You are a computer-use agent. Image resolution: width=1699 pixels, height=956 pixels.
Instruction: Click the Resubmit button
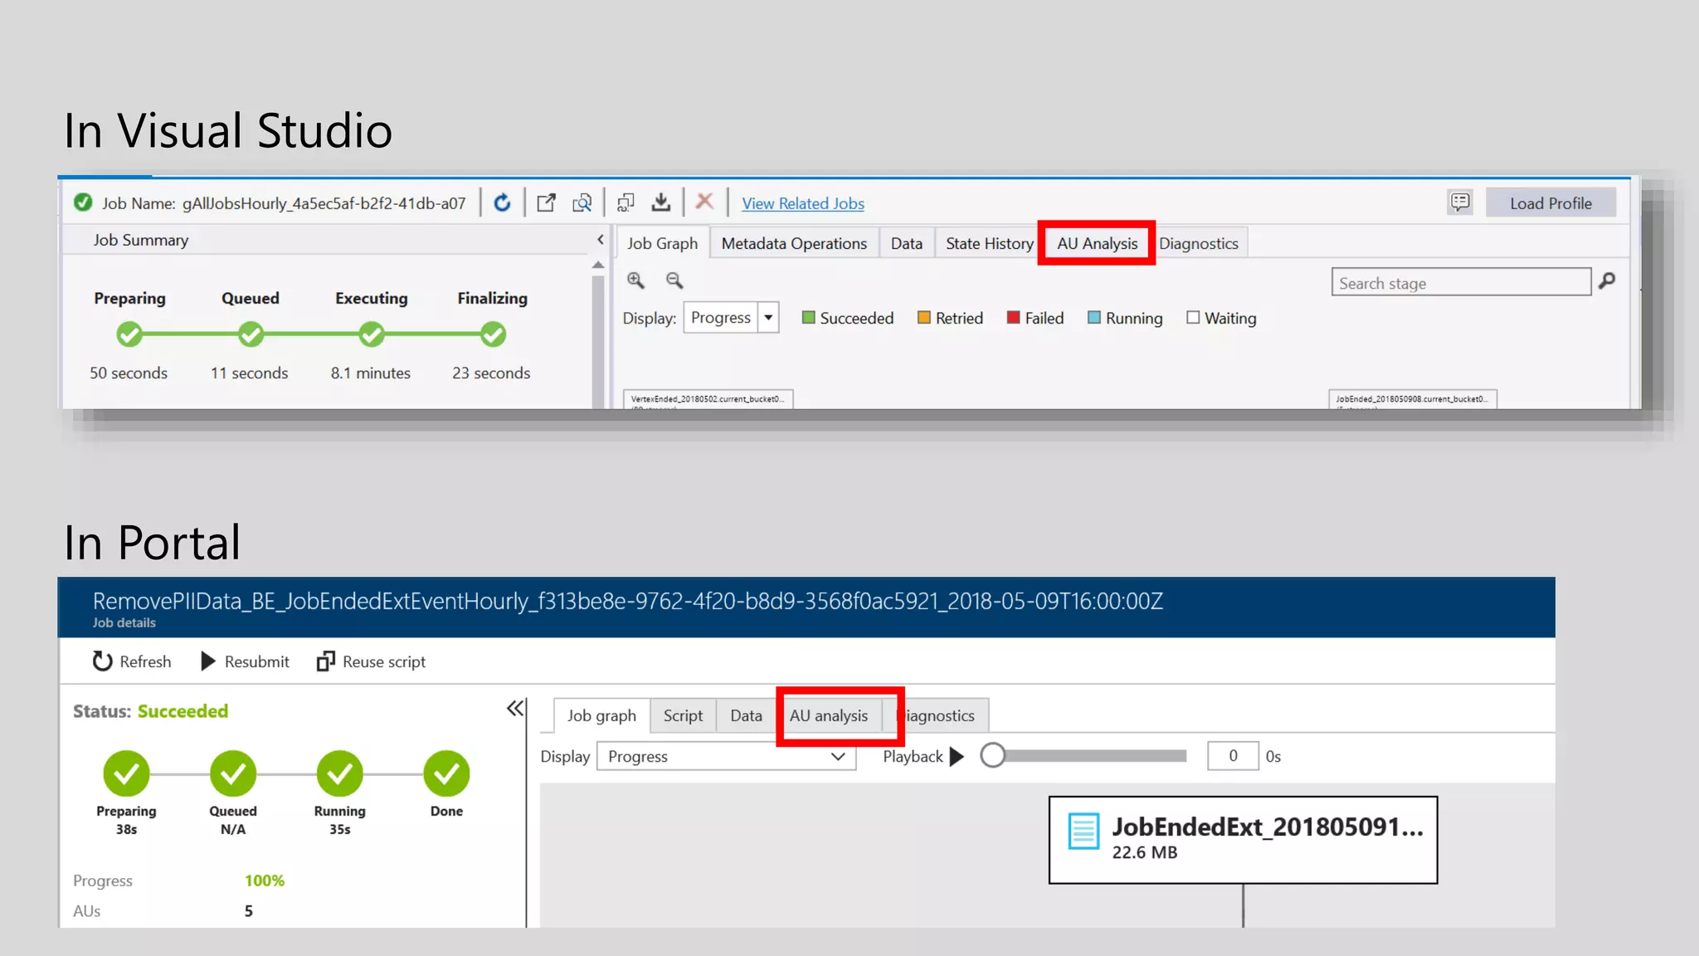coord(245,661)
